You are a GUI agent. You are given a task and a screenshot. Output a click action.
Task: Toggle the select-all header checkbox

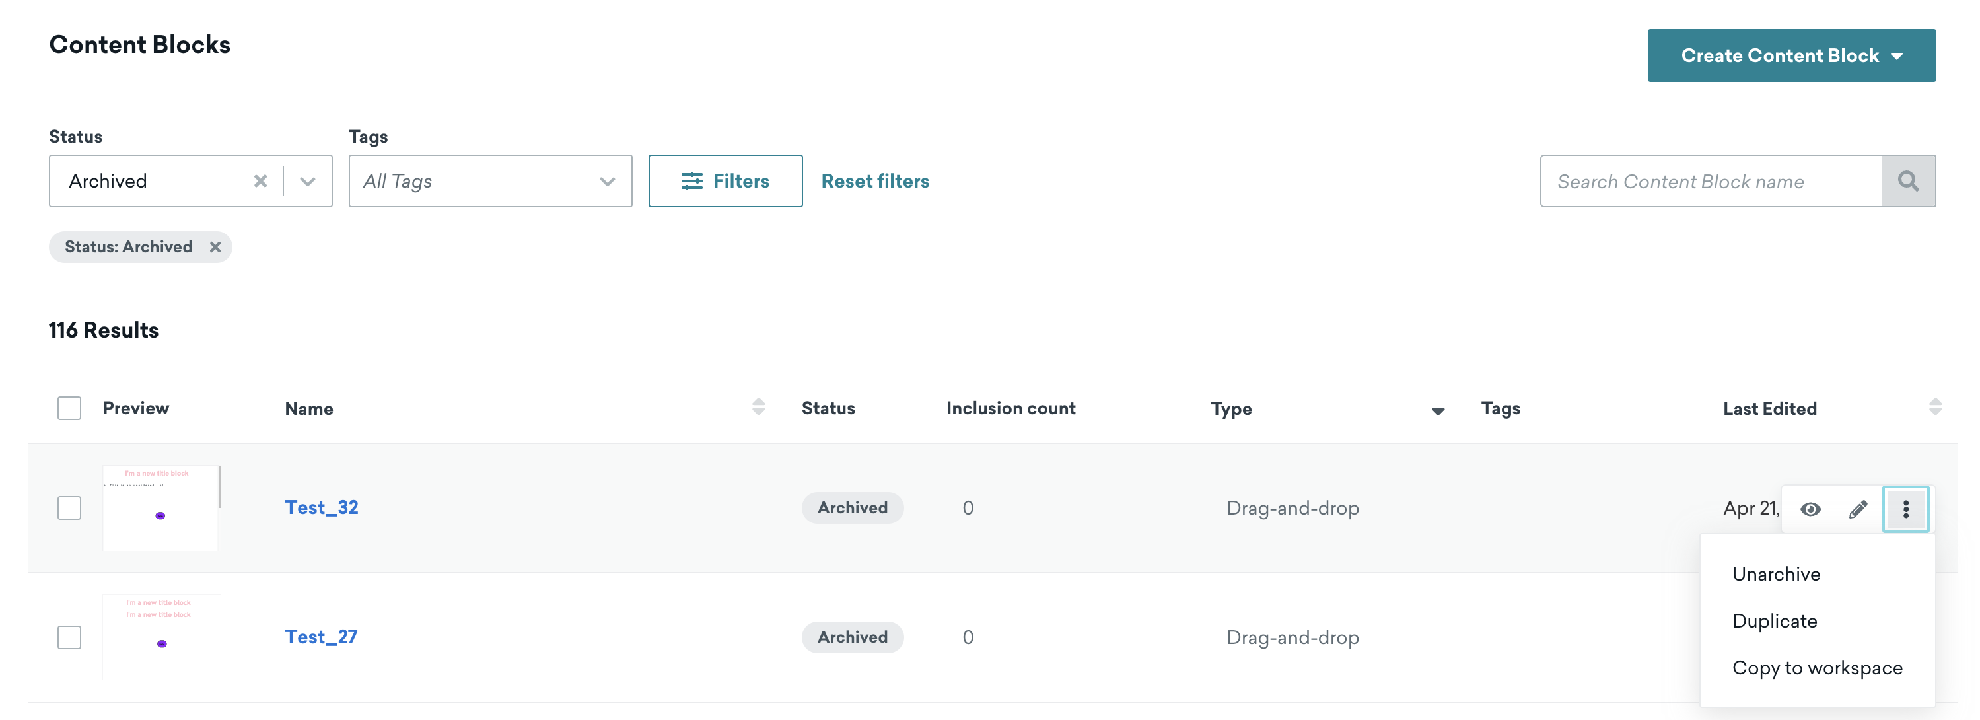(69, 407)
